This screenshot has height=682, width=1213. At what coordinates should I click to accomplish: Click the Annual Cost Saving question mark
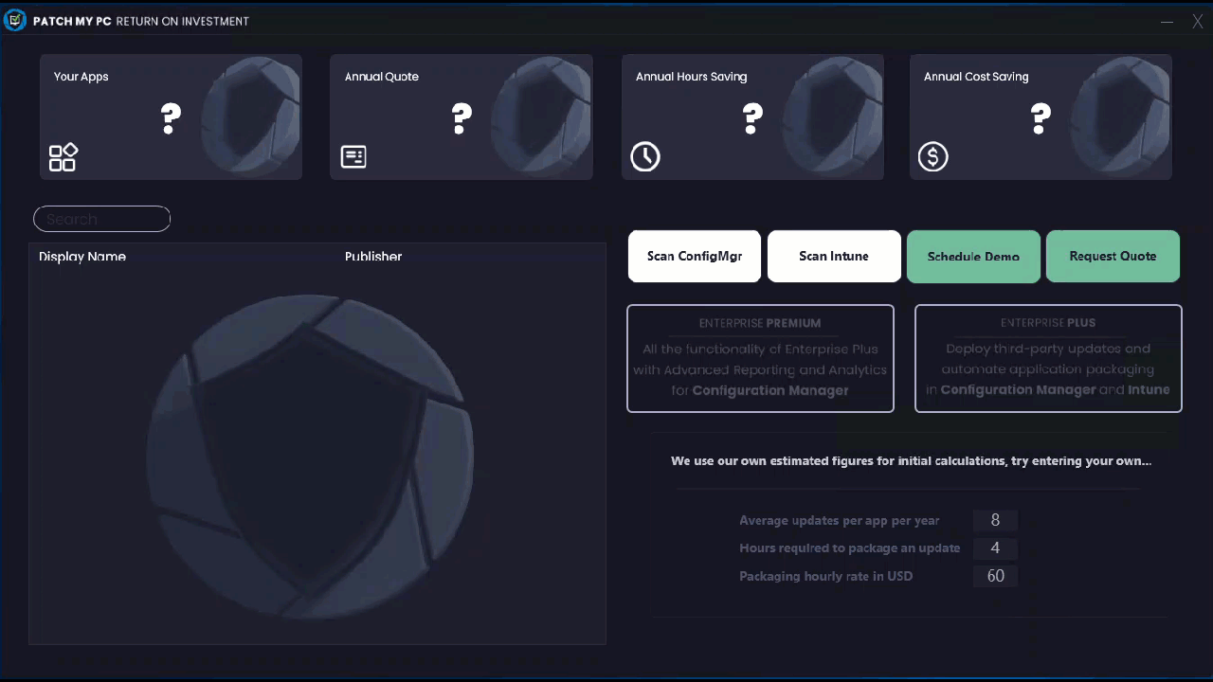pyautogui.click(x=1041, y=118)
